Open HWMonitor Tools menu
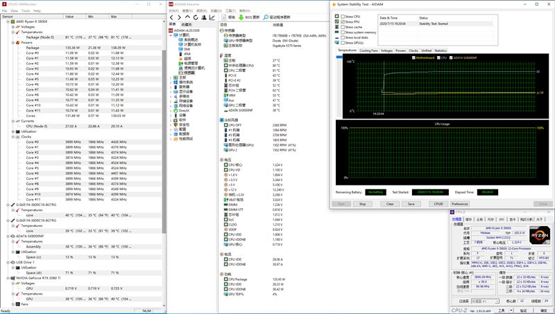This screenshot has height=314, width=555. click(x=26, y=11)
